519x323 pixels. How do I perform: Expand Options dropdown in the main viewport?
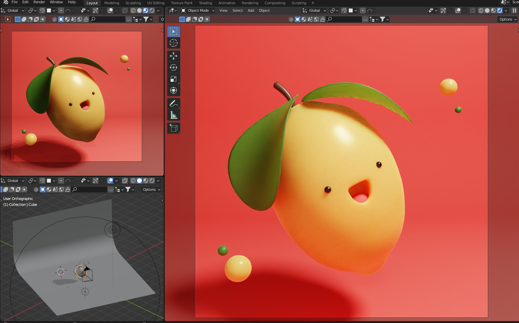coord(508,19)
